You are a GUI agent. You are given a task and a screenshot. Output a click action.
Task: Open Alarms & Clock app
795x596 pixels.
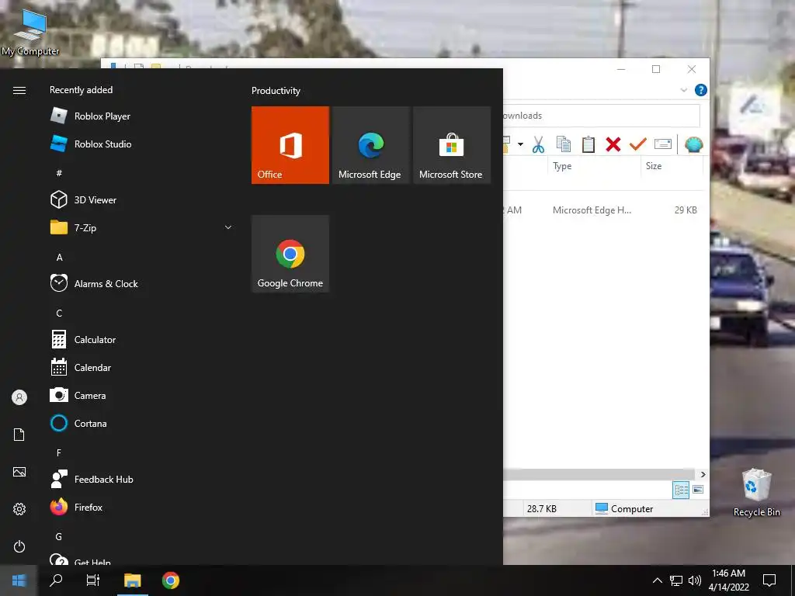pos(142,284)
